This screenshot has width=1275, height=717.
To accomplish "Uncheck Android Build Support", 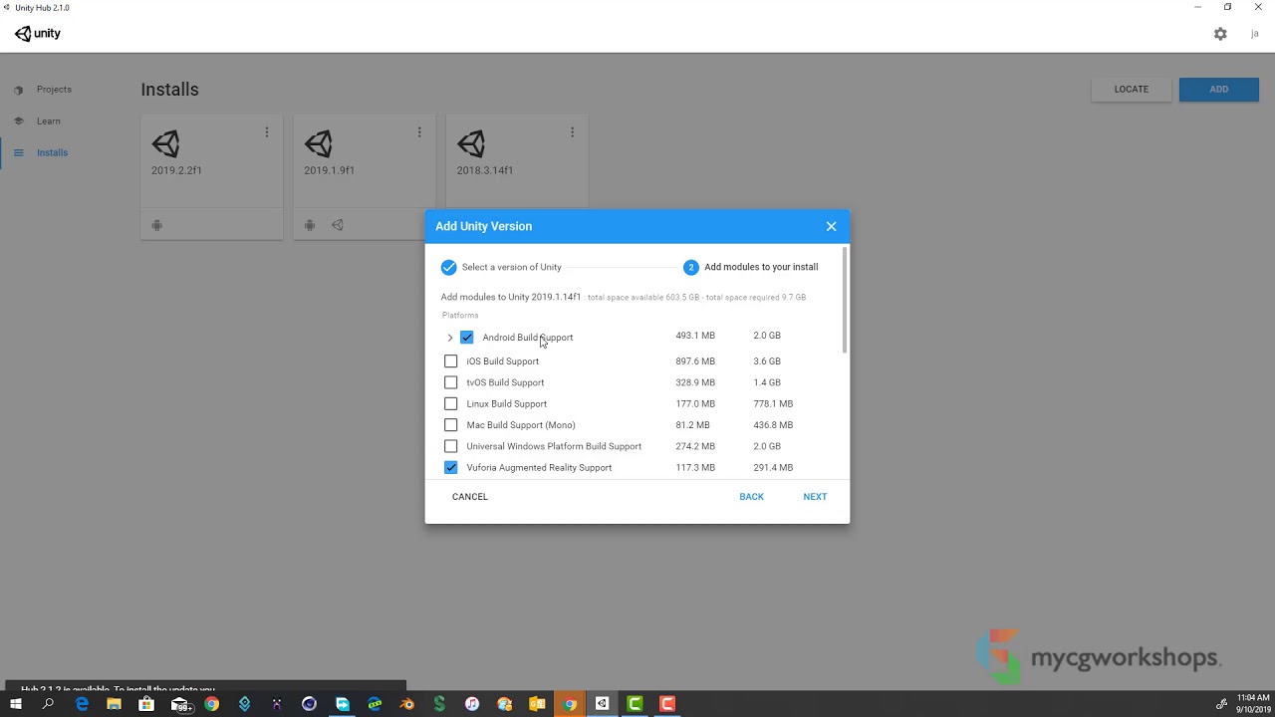I will [466, 338].
